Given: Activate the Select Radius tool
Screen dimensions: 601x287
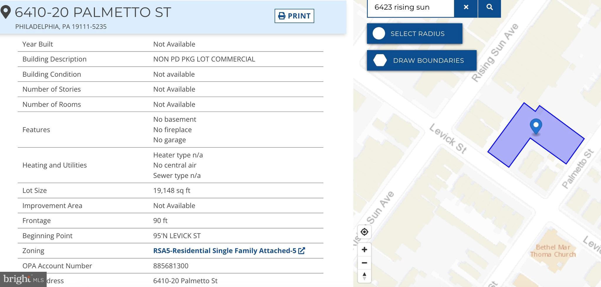Looking at the screenshot, I should coord(414,34).
